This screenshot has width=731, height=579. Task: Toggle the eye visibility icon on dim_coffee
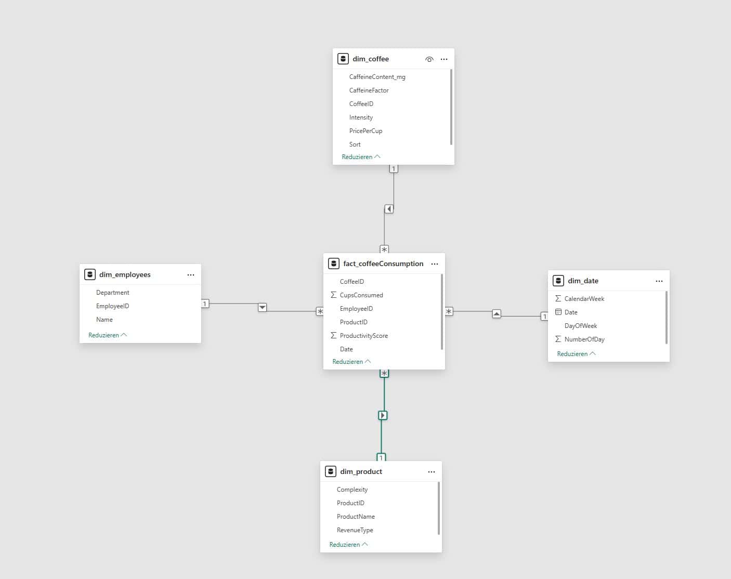[x=429, y=59]
